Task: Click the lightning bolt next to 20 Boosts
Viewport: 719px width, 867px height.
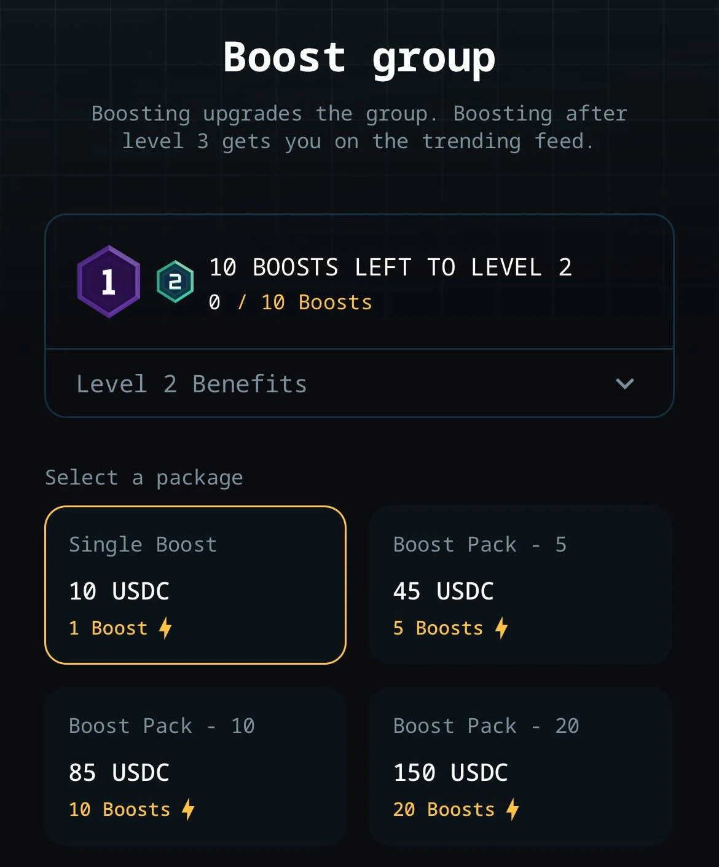Action: click(513, 809)
